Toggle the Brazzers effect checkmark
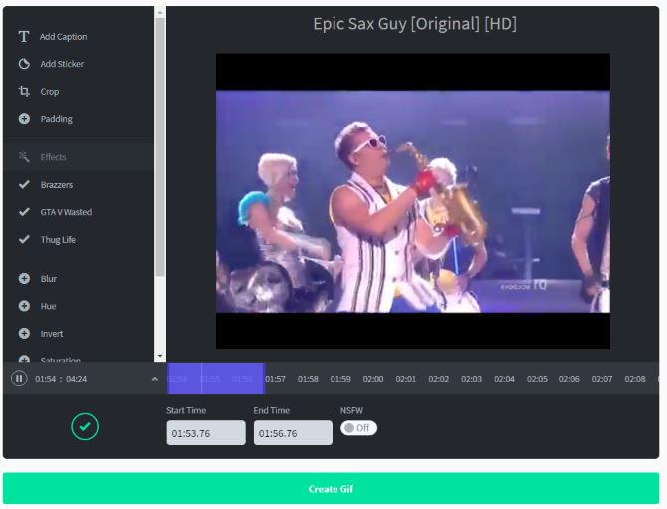 pos(24,184)
